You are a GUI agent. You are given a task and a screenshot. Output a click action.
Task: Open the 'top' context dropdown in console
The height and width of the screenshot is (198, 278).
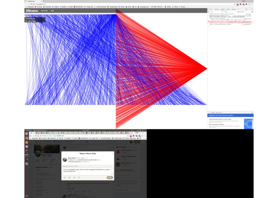217,12
